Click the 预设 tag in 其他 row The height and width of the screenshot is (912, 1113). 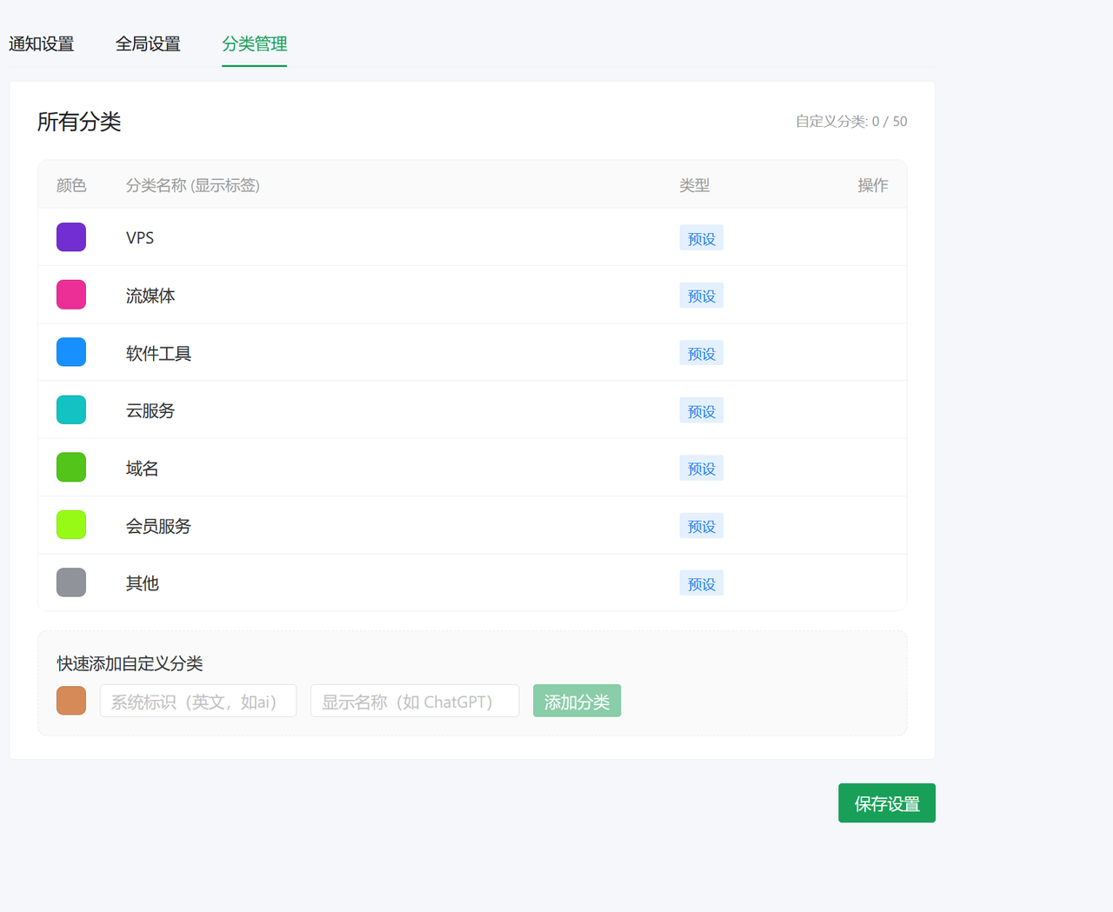pyautogui.click(x=702, y=583)
